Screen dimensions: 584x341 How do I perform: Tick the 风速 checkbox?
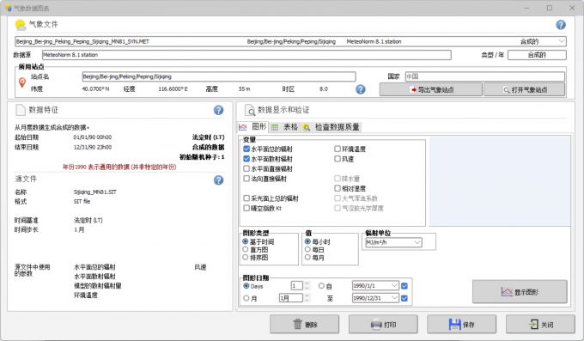pos(338,159)
